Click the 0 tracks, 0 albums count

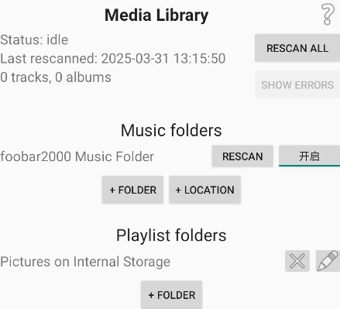click(56, 77)
